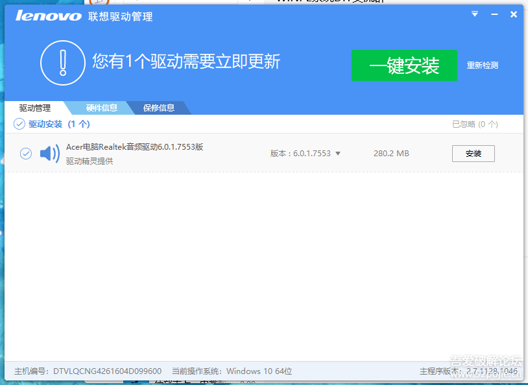Open the title bar main menu arrow

coord(475,14)
